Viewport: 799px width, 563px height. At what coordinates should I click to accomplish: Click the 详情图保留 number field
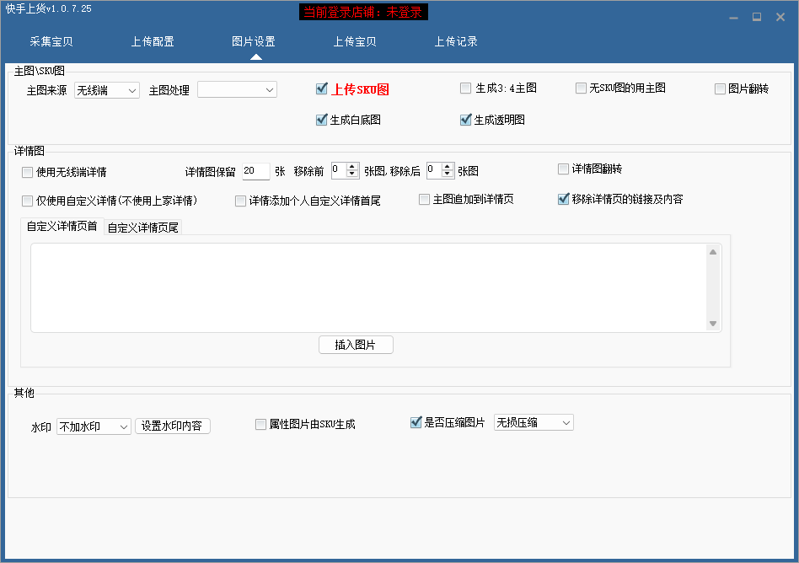[x=255, y=171]
